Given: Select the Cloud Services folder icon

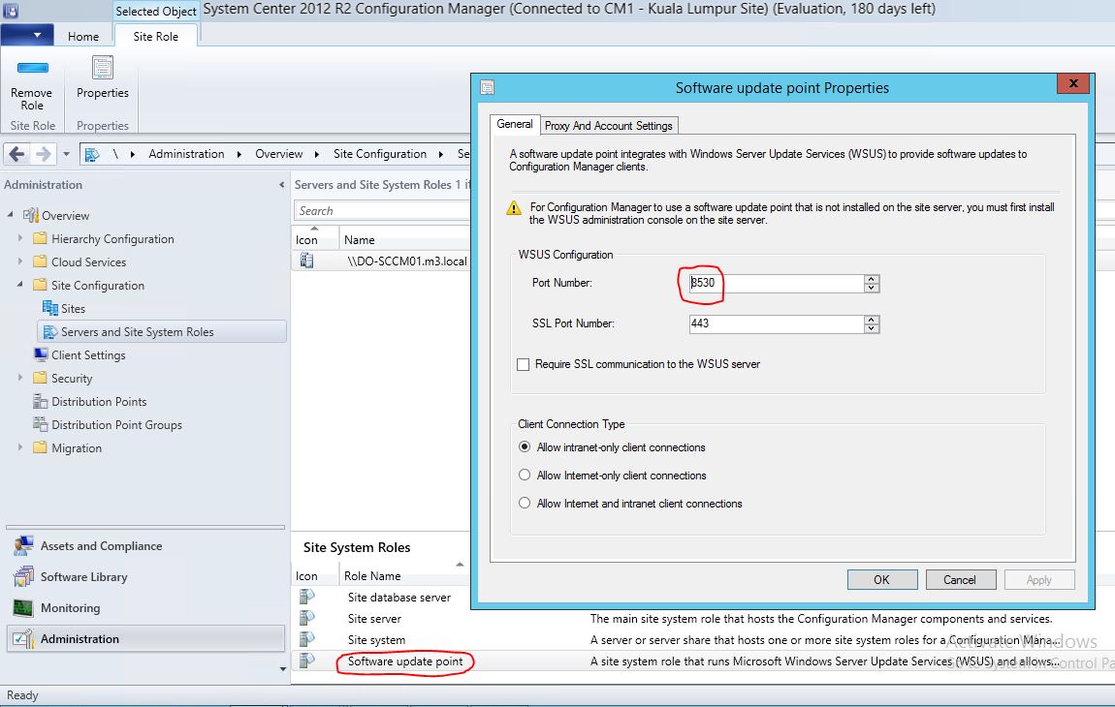Looking at the screenshot, I should point(40,261).
